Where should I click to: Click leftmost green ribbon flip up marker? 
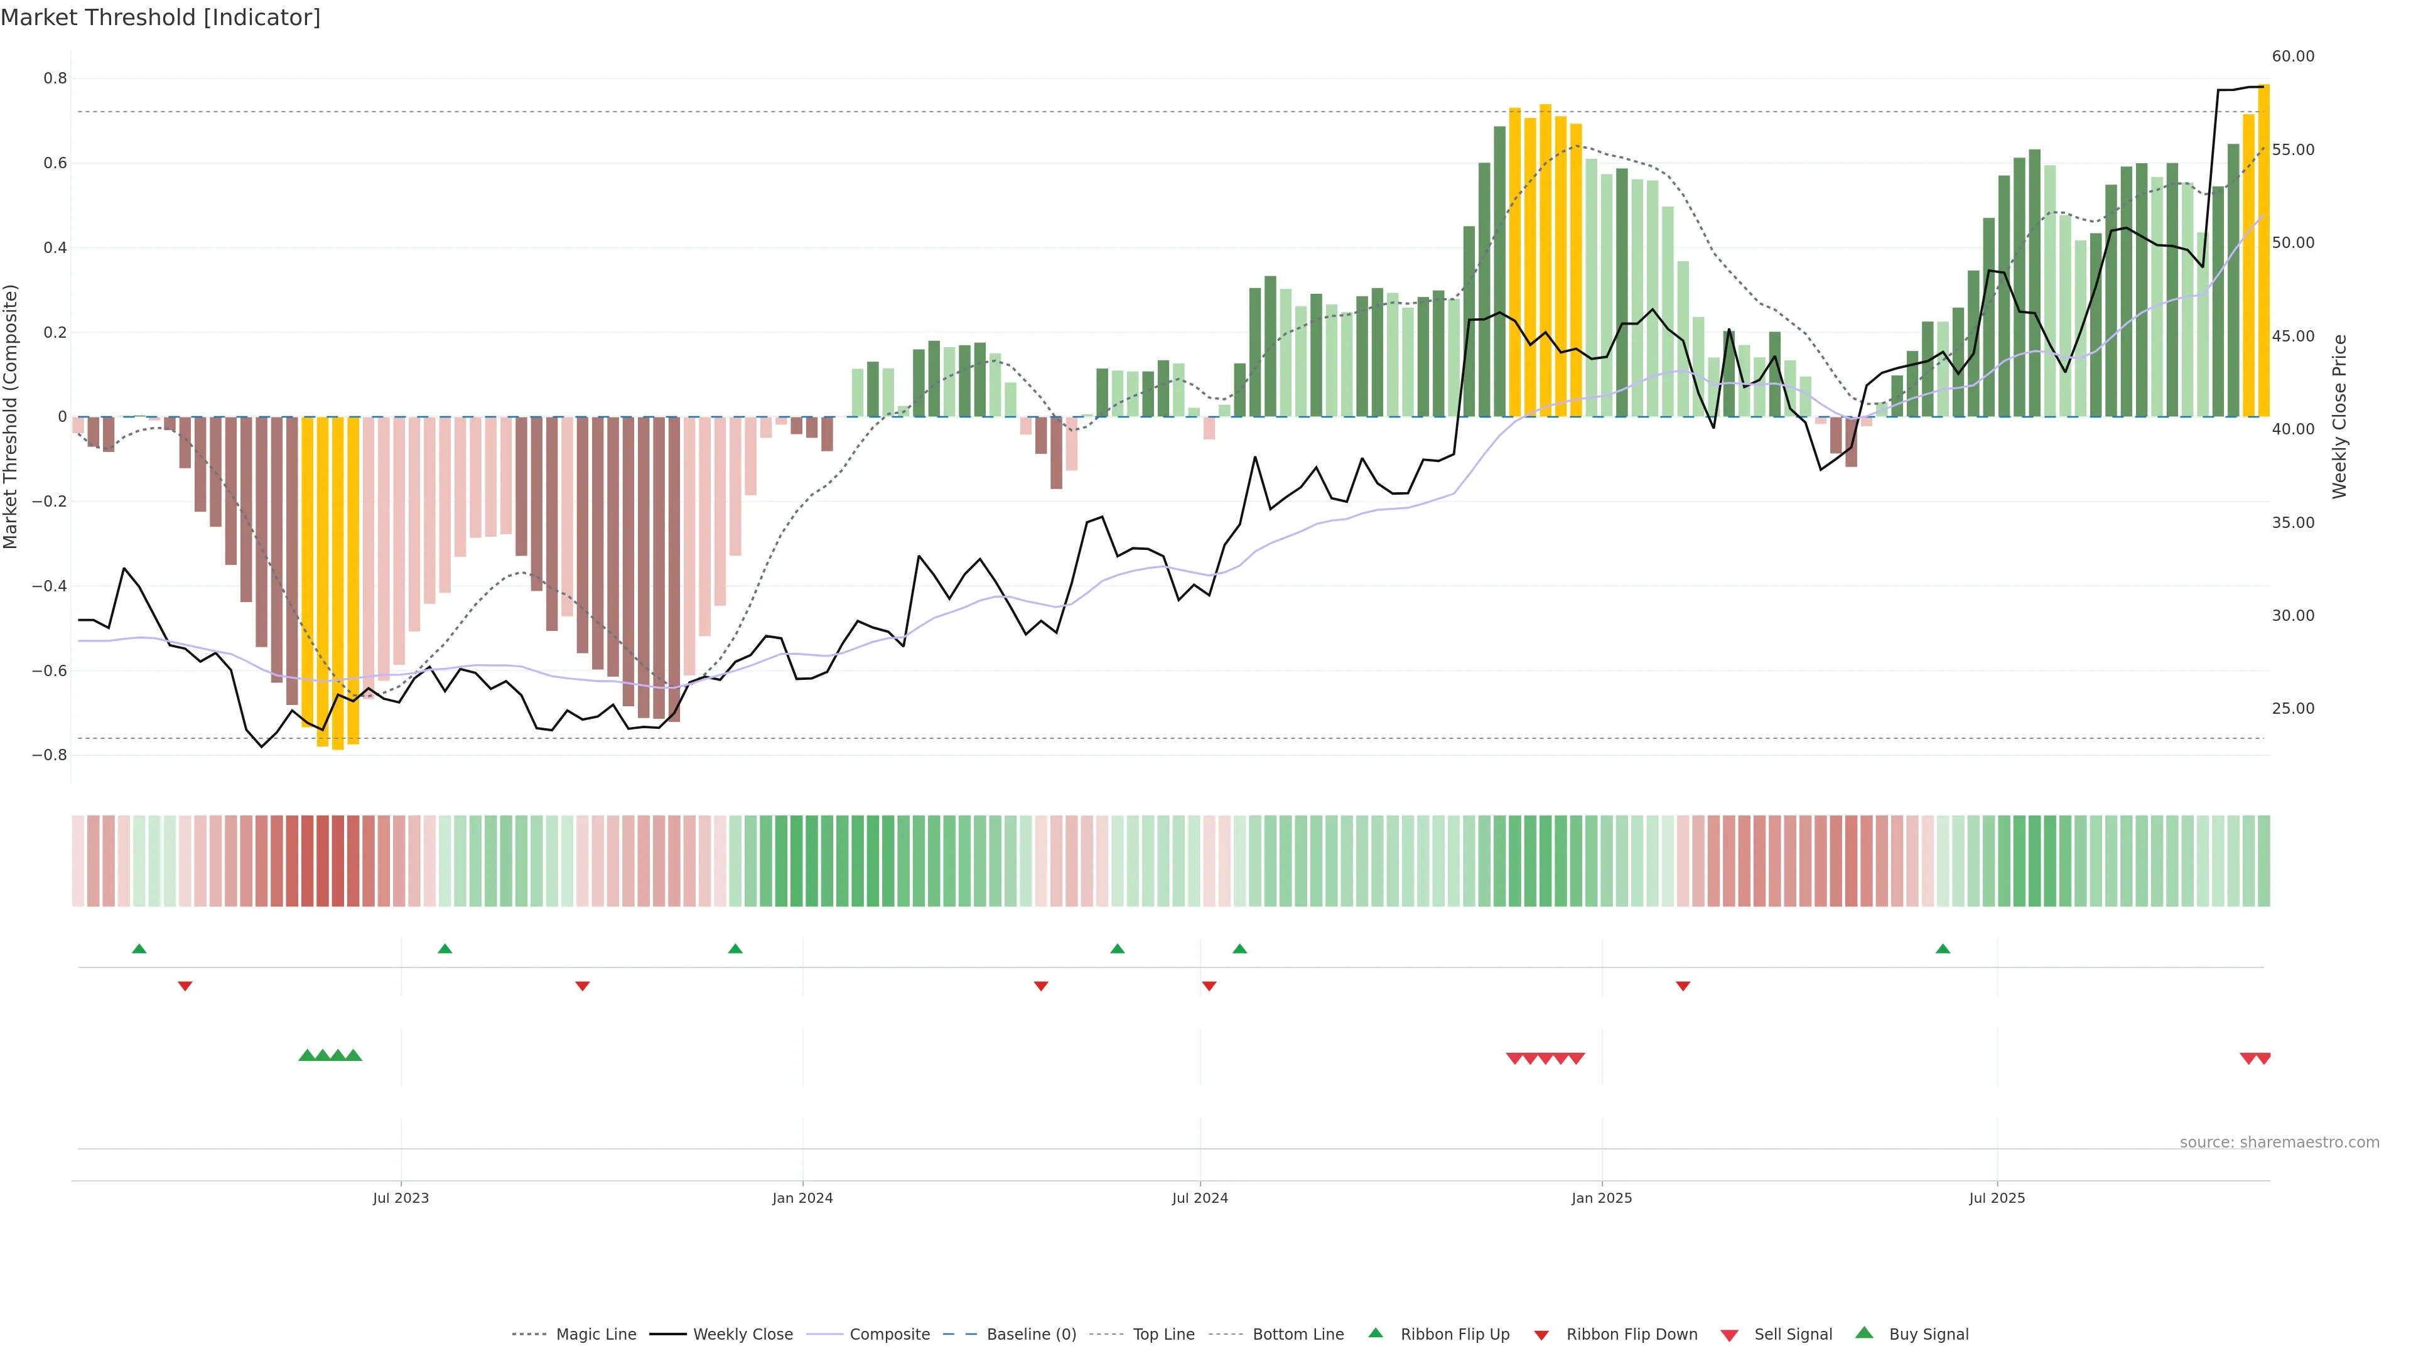pyautogui.click(x=139, y=949)
